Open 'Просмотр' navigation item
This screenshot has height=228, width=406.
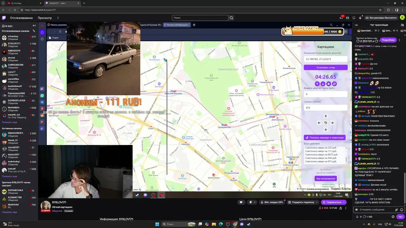click(45, 18)
